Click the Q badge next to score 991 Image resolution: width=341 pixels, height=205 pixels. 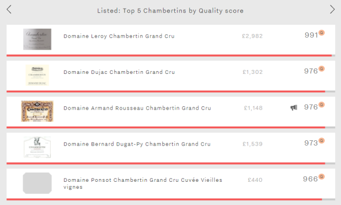click(x=322, y=33)
